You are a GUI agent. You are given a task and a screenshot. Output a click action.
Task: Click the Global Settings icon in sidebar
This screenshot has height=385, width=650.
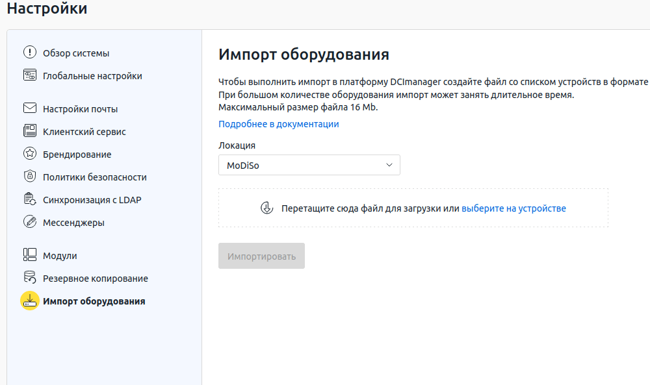30,75
